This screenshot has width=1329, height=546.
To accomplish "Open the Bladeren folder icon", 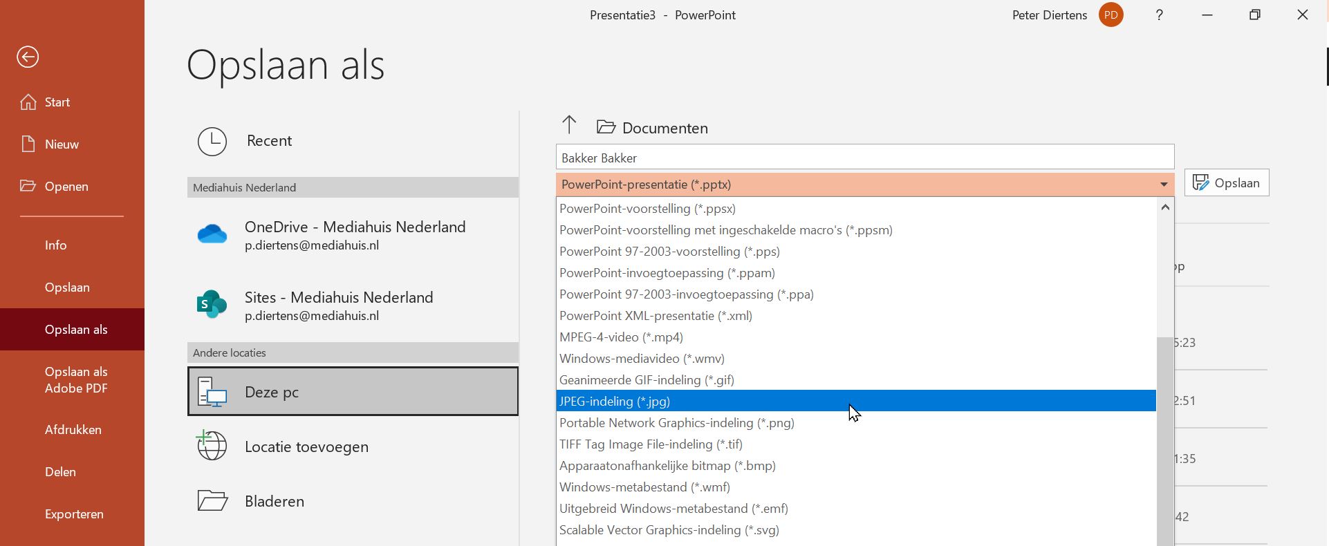I will click(212, 501).
